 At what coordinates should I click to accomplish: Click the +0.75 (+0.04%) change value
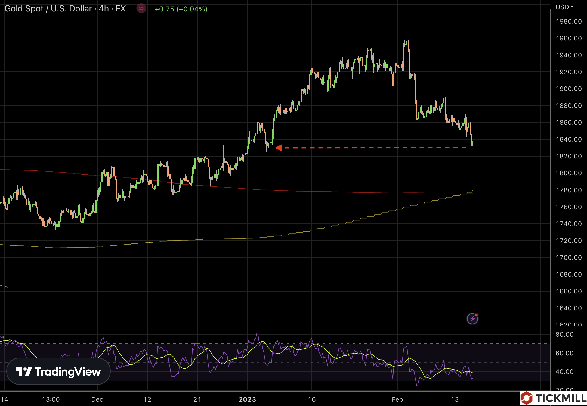[181, 9]
